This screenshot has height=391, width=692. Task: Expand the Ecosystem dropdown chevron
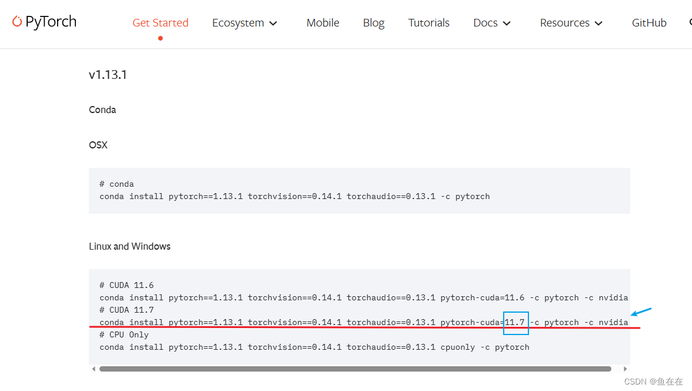click(x=272, y=23)
